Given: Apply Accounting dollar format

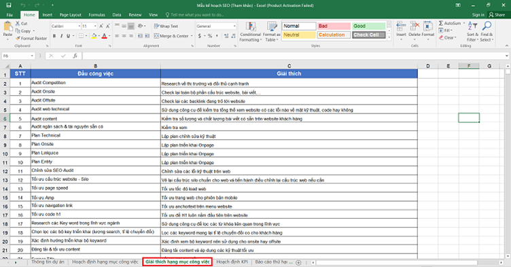Looking at the screenshot, I should pos(200,36).
